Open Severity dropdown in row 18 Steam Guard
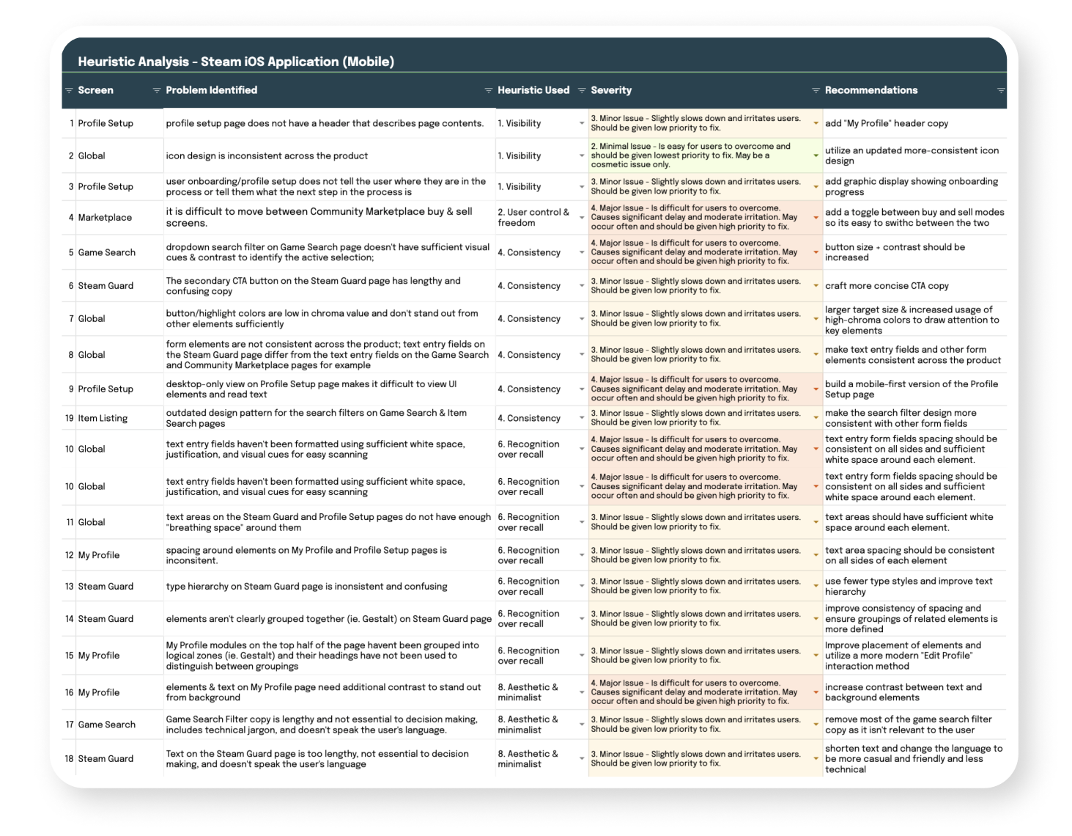The width and height of the screenshot is (1072, 836). 816,759
